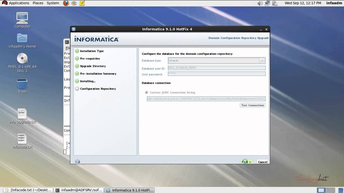Image resolution: width=344 pixels, height=193 pixels.
Task: Select the Custom JDBC Connection String radio button
Action: (x=146, y=92)
